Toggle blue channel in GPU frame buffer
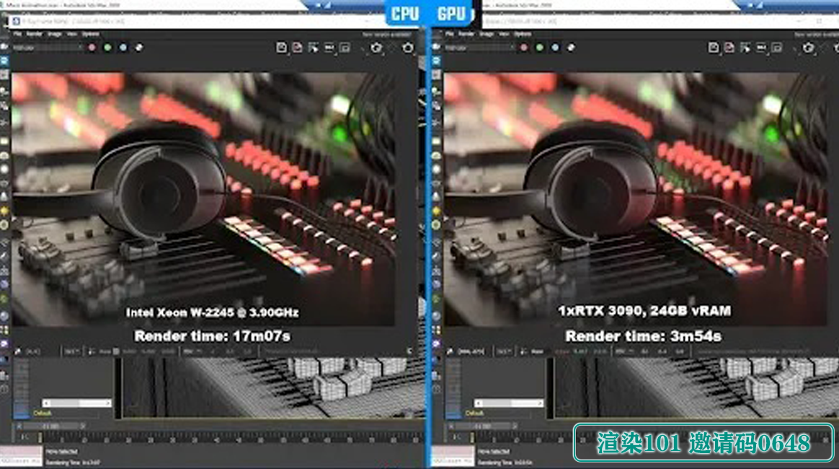The image size is (839, 469). pyautogui.click(x=555, y=48)
